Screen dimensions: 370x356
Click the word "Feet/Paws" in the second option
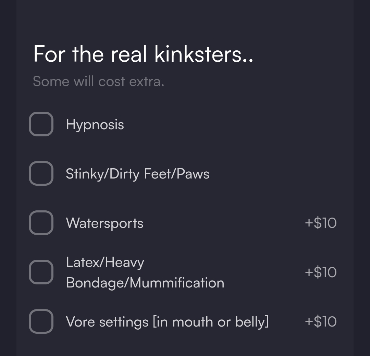[x=176, y=174]
